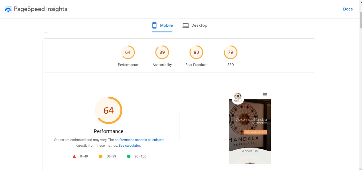
Task: Switch to the Mobile tab
Action: pyautogui.click(x=162, y=25)
